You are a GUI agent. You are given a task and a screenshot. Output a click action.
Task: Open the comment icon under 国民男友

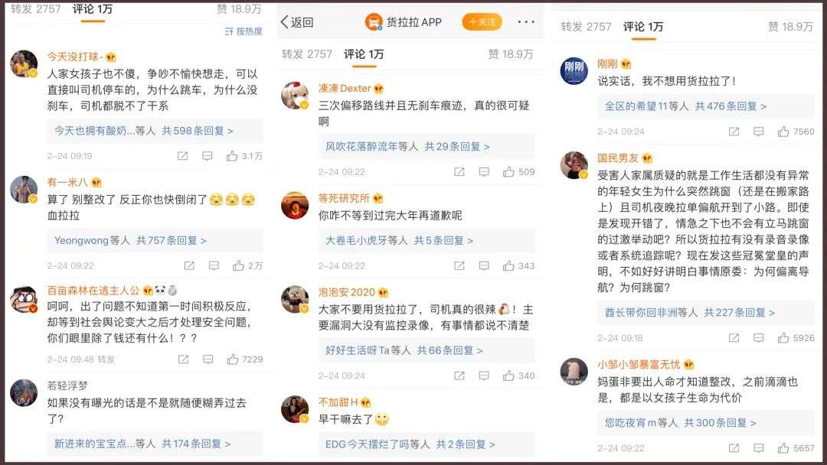[x=758, y=337]
